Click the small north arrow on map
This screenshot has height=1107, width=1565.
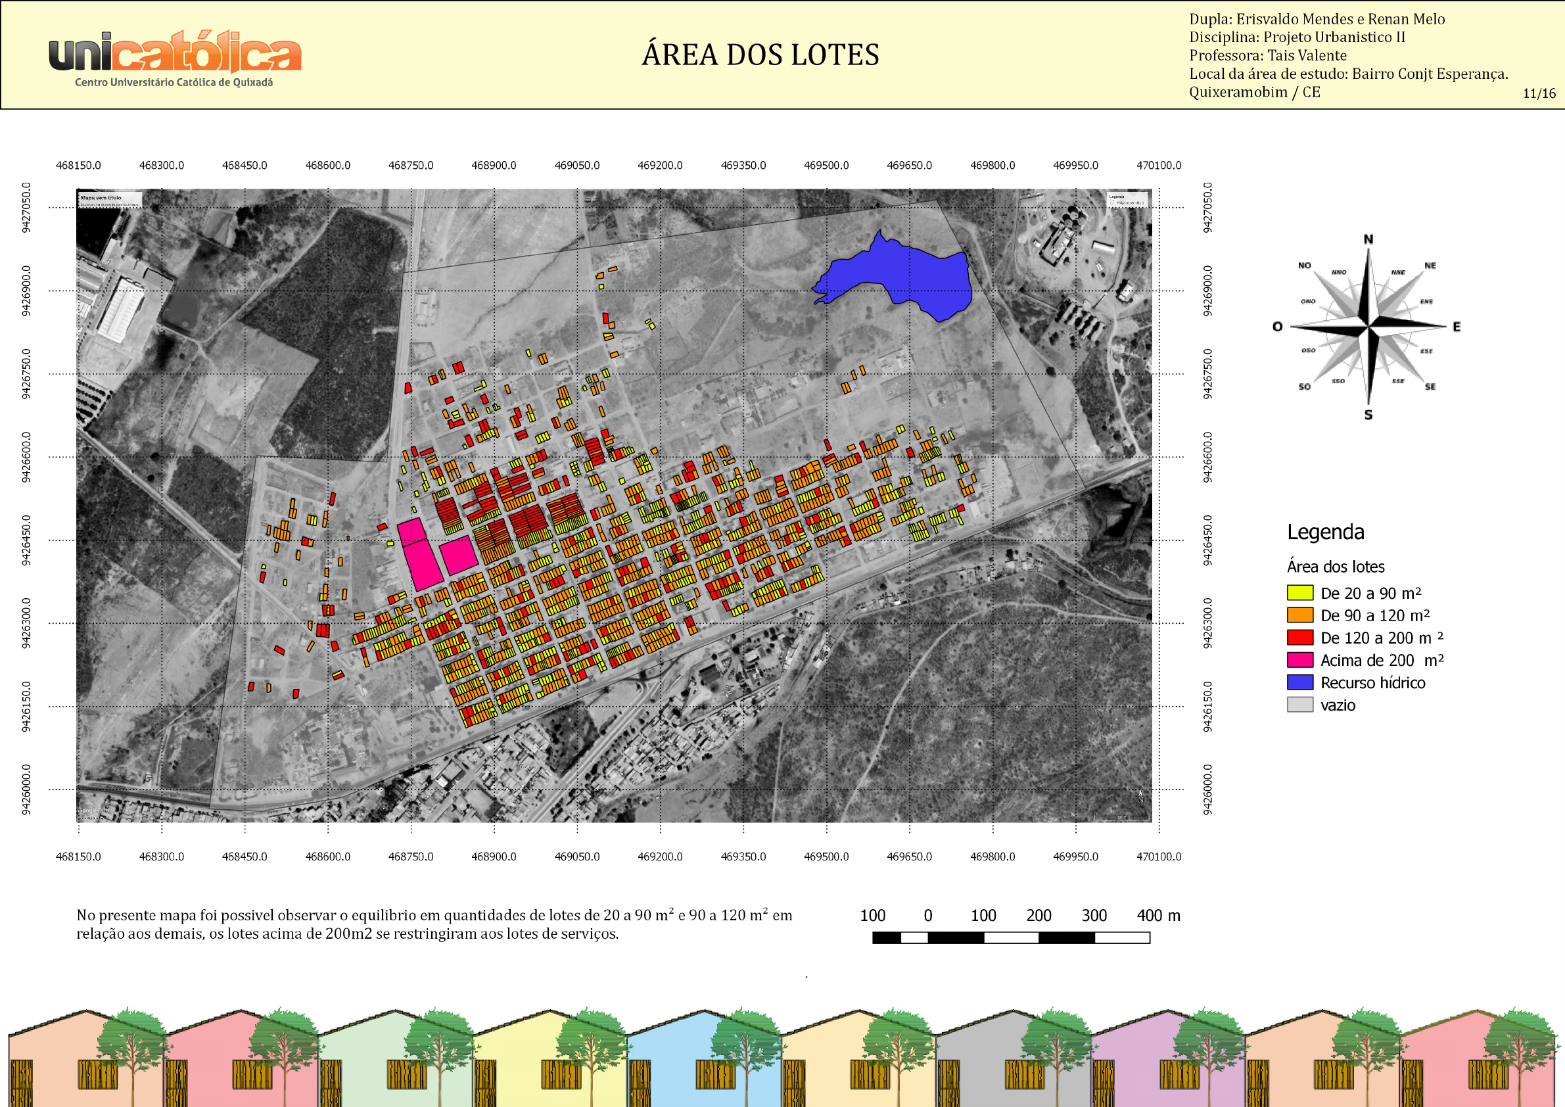[x=1141, y=795]
